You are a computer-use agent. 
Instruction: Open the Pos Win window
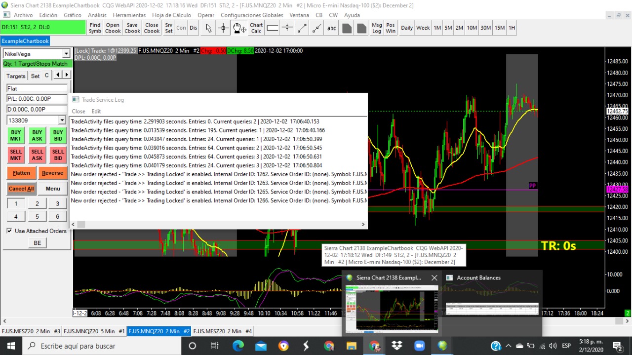(391, 28)
